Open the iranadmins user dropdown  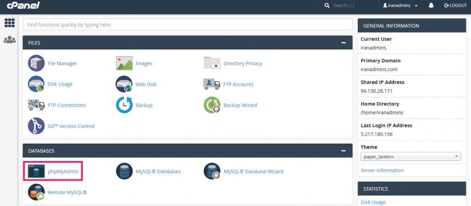(400, 6)
